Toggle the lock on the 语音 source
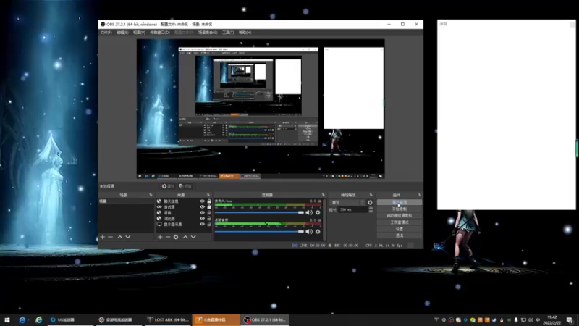The width and height of the screenshot is (579, 326). click(x=209, y=212)
